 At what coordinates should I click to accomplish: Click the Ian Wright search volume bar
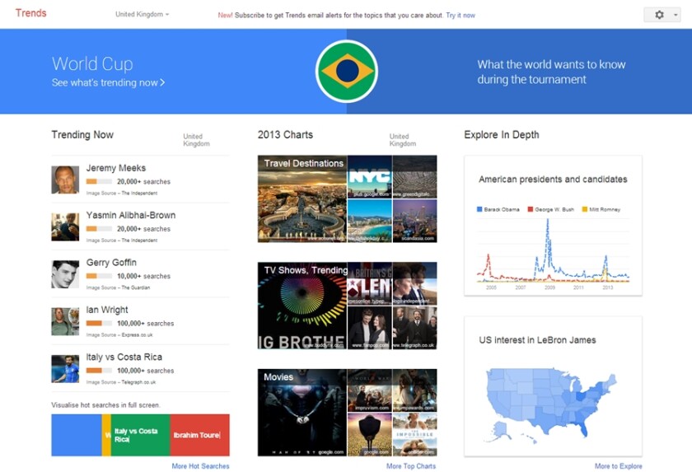click(99, 324)
